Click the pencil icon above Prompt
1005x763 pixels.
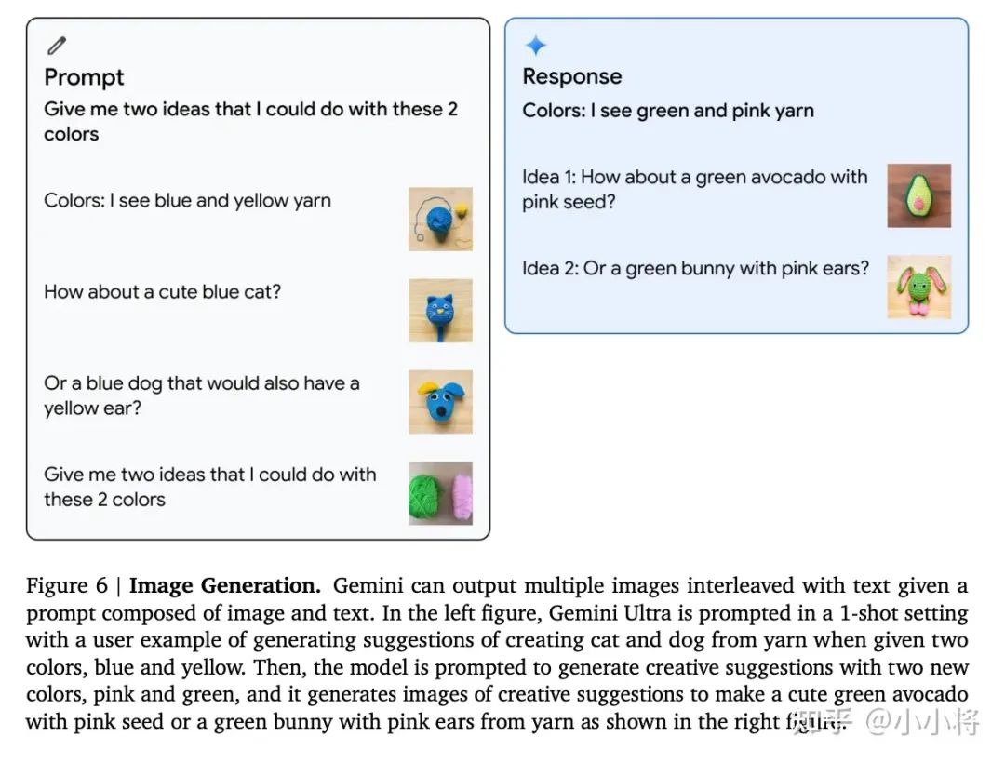coord(57,45)
